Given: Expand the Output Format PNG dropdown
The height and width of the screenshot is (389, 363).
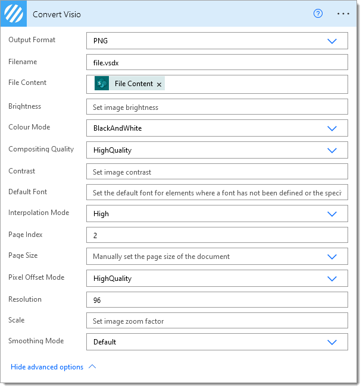Looking at the screenshot, I should pyautogui.click(x=332, y=41).
